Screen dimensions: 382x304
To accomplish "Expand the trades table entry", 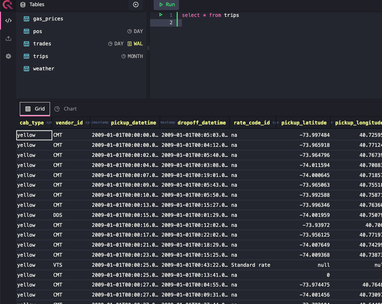I will coord(42,44).
